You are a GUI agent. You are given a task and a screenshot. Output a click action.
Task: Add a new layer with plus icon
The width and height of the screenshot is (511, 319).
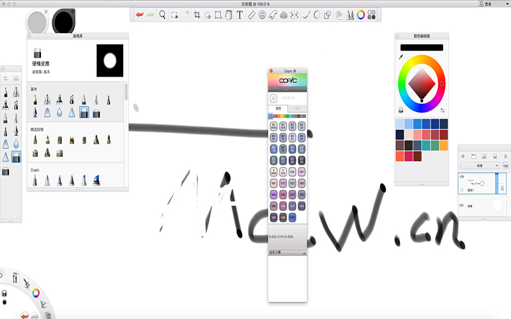462,156
